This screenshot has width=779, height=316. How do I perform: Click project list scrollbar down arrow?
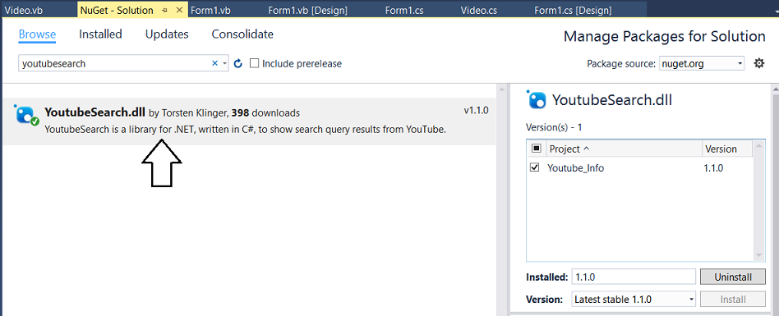coord(758,255)
